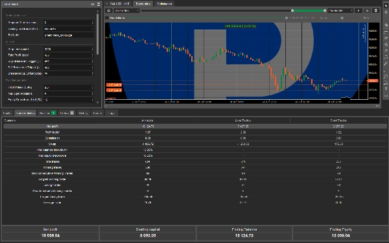Image resolution: width=389 pixels, height=243 pixels.
Task: Enable the Visual Mode checkbox
Action: pyautogui.click(x=107, y=18)
